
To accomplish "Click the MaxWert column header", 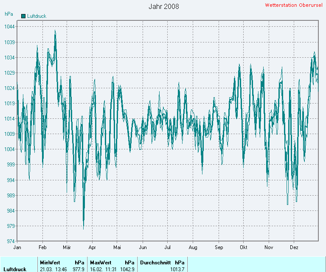I will 101,263.
